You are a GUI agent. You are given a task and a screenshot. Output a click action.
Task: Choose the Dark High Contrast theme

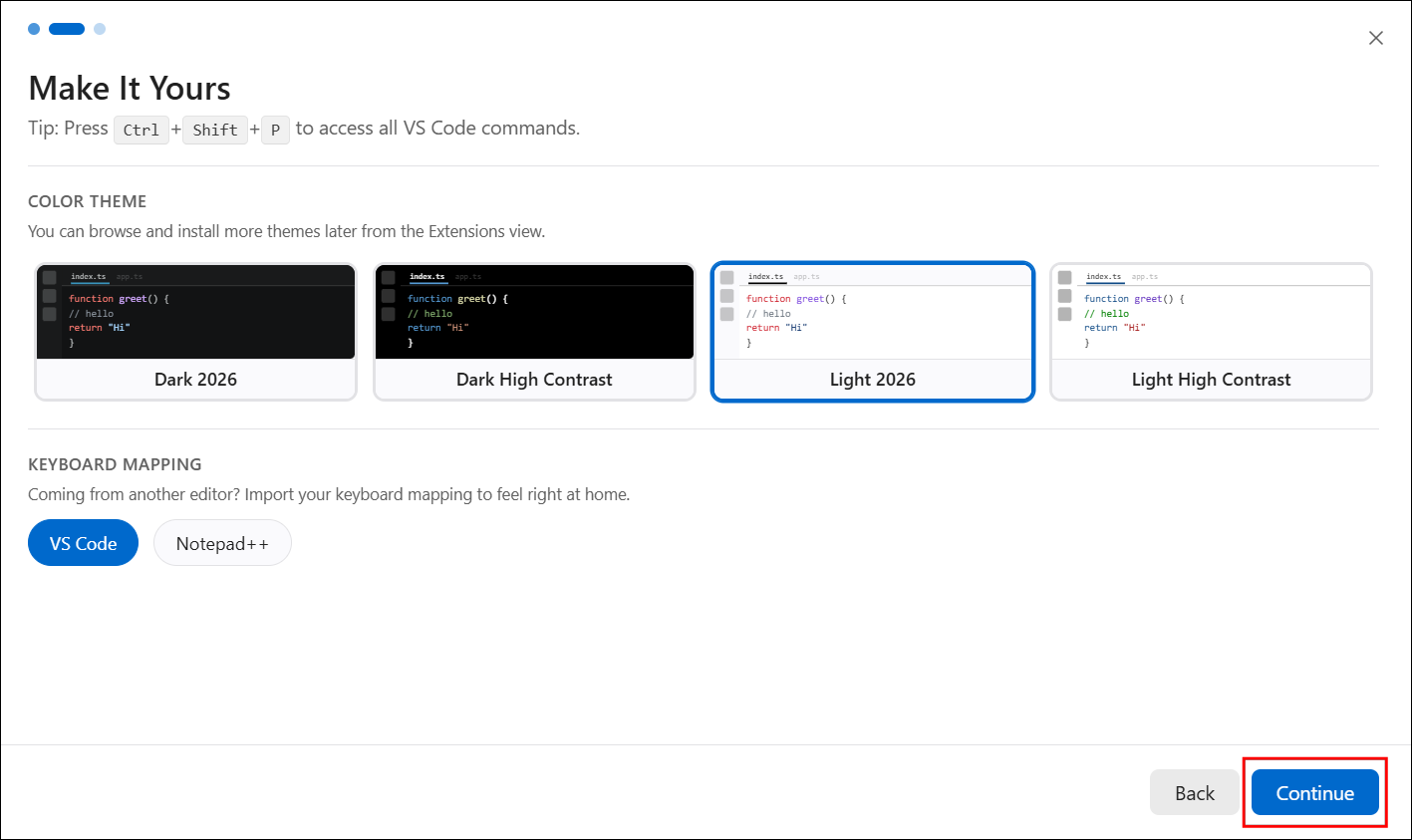pos(534,332)
